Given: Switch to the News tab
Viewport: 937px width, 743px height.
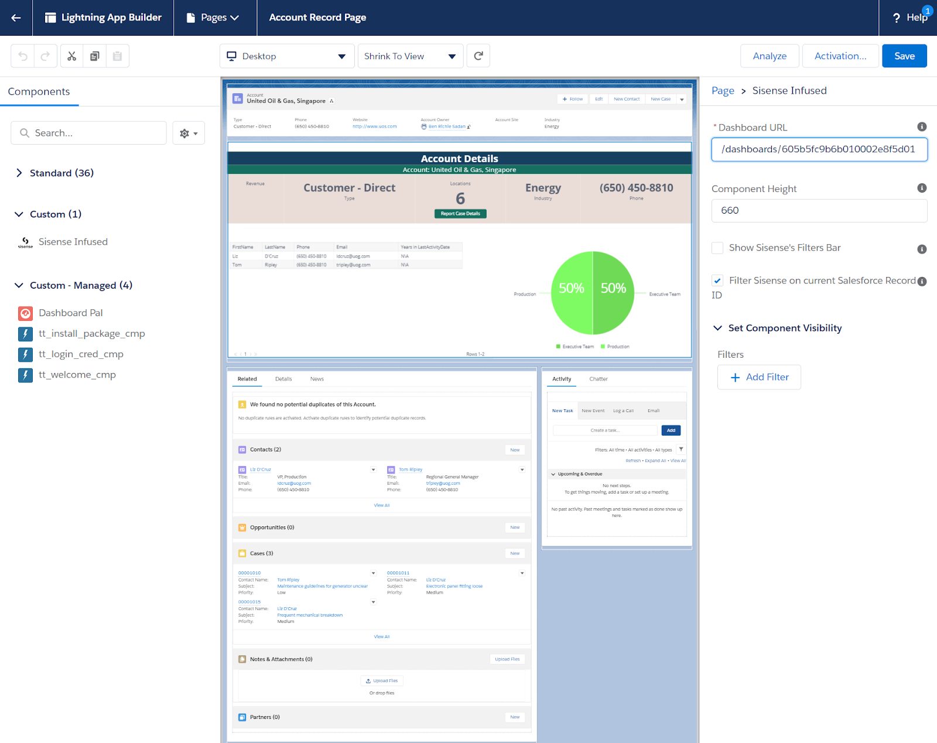Looking at the screenshot, I should [x=317, y=379].
